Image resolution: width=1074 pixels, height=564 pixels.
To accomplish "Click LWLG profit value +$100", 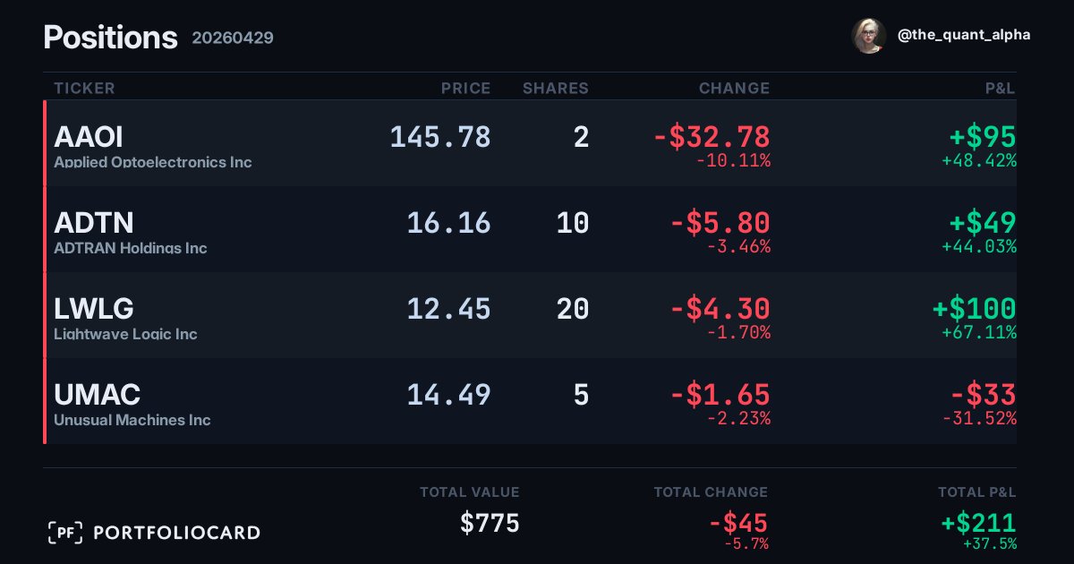I will (975, 309).
